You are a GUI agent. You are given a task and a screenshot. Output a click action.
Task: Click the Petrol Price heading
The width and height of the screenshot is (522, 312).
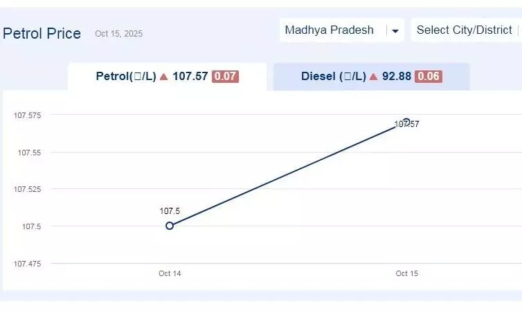point(42,33)
